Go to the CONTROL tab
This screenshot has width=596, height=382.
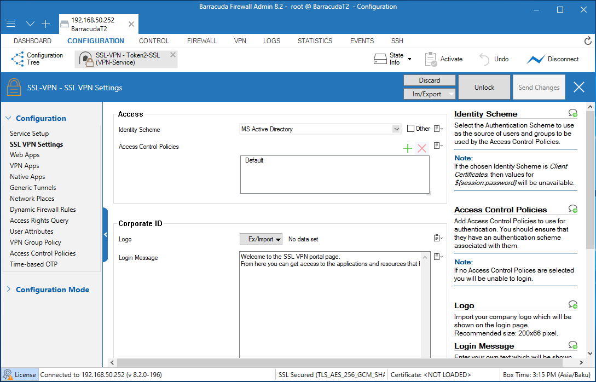click(154, 40)
